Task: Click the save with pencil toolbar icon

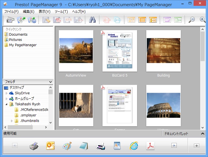Action: click(46, 20)
